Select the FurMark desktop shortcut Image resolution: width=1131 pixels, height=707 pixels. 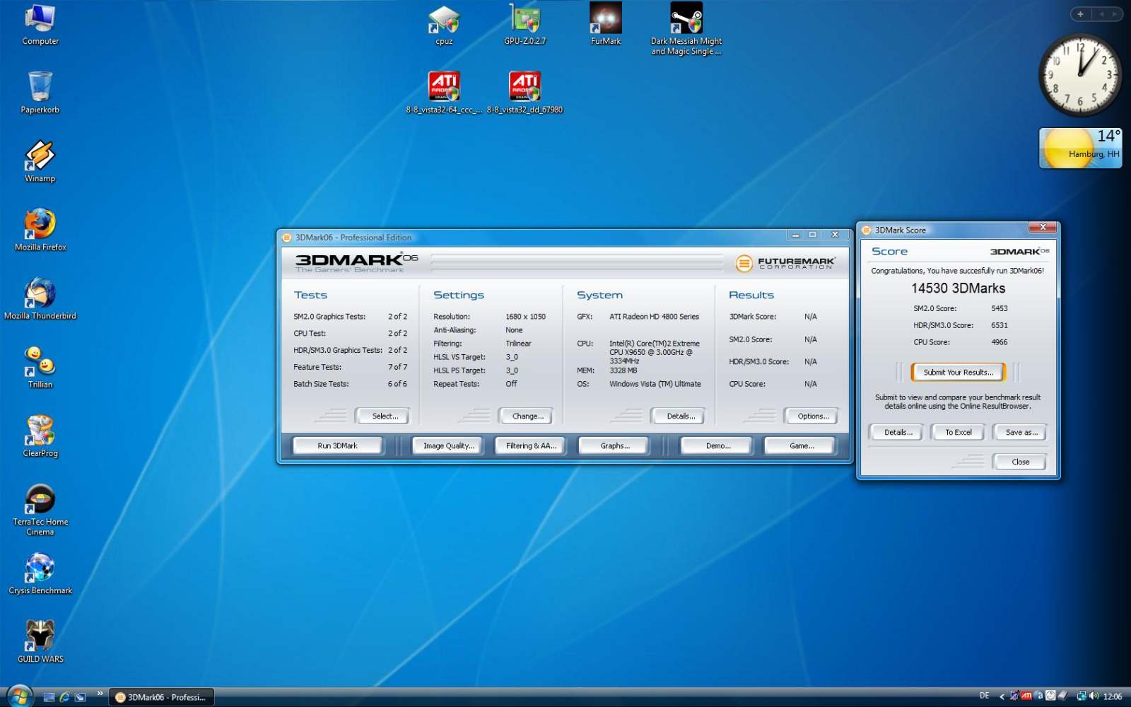(x=606, y=25)
